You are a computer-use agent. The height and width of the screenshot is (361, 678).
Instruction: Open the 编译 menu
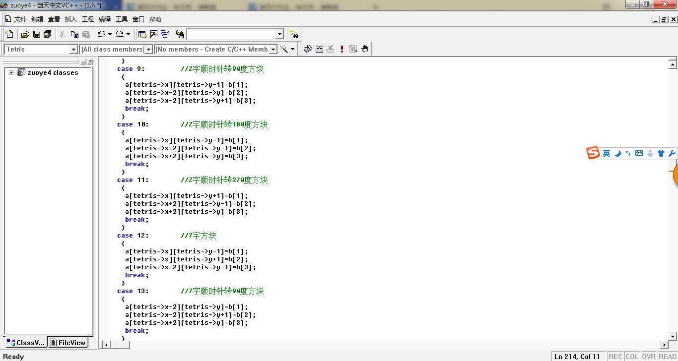[105, 19]
